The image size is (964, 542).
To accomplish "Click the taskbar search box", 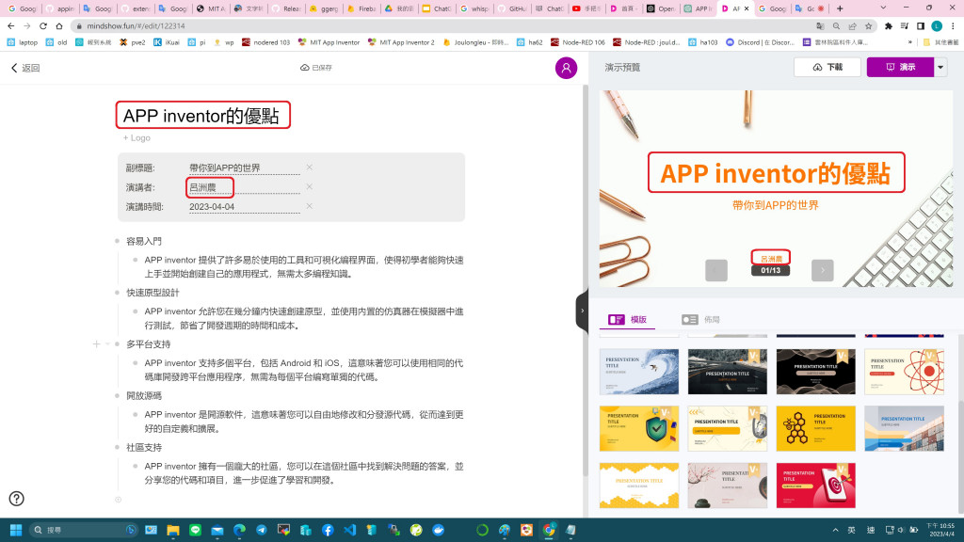I will (83, 530).
